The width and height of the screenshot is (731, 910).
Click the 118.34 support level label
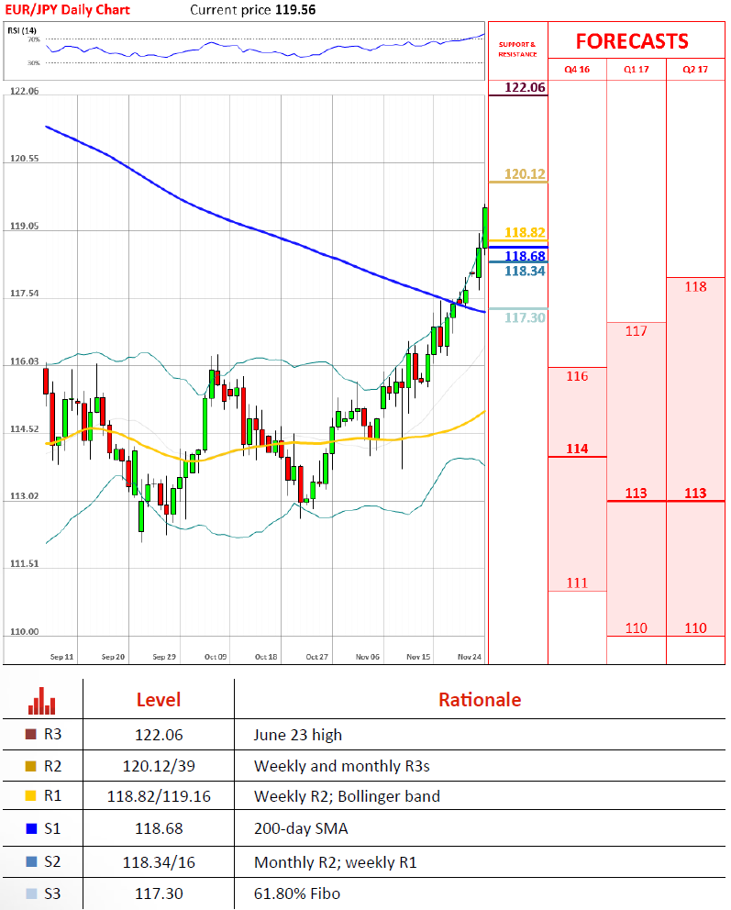pyautogui.click(x=525, y=271)
